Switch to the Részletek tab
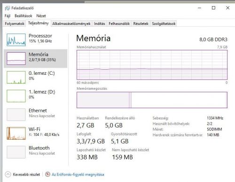Viewport: 235px width, 182px height. point(141,24)
